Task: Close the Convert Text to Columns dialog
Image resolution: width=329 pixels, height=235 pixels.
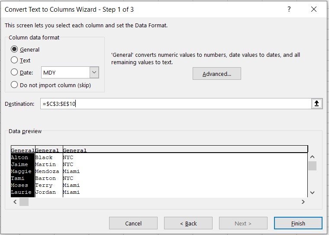Action: point(314,9)
